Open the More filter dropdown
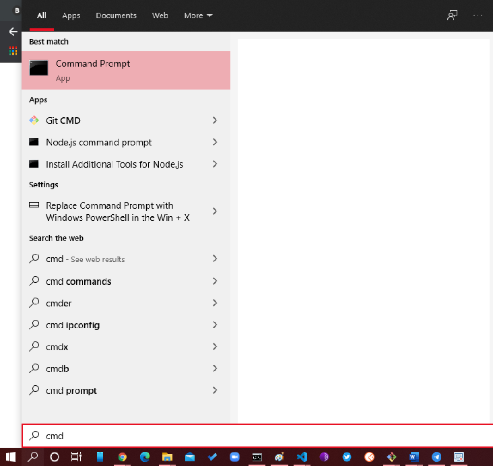This screenshot has height=466, width=493. pyautogui.click(x=198, y=15)
